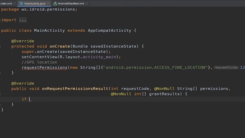
Task: Click the onRequestPermissionsResult method name
Action: 75,89
